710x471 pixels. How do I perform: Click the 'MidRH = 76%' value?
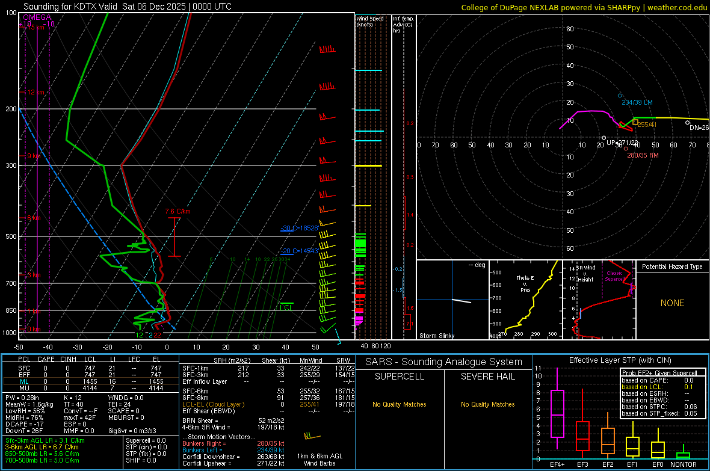pos(24,417)
